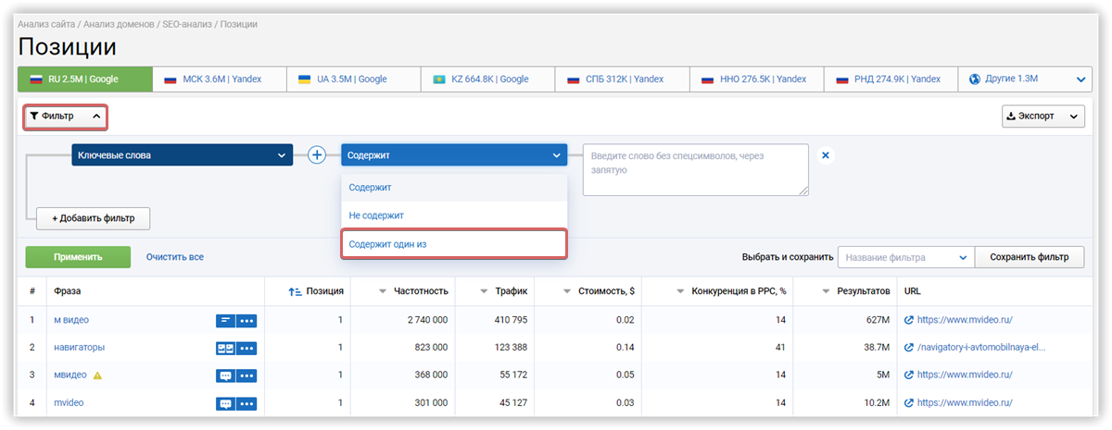1112x430 pixels.
Task: Switch to МСК 3.6M Yandex tab
Action: click(220, 80)
